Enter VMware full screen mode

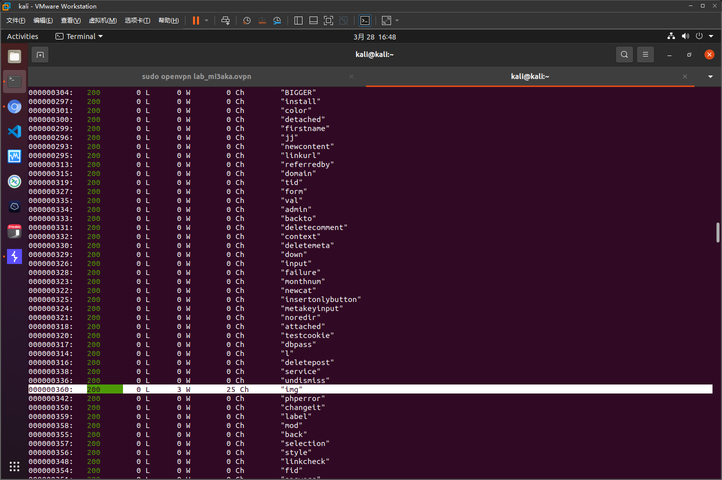click(x=328, y=20)
